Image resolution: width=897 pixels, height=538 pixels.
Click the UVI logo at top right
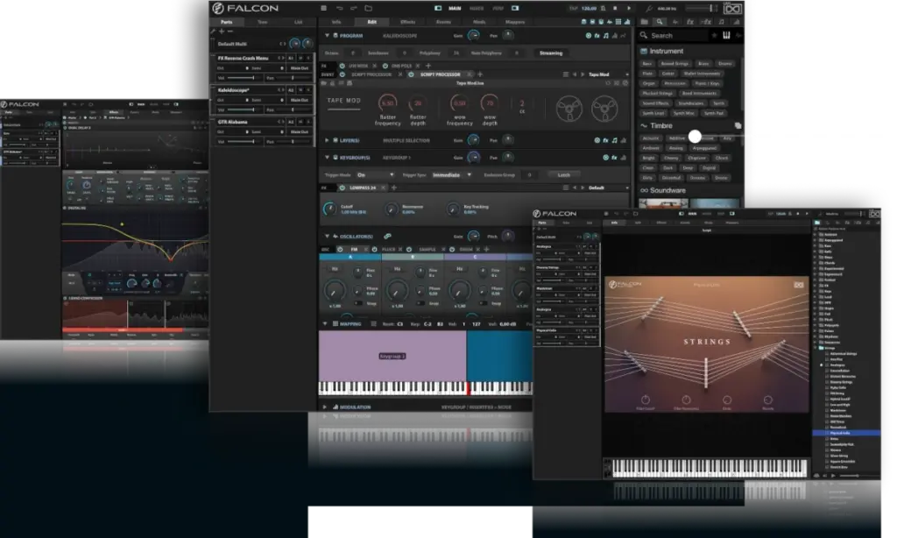point(732,8)
